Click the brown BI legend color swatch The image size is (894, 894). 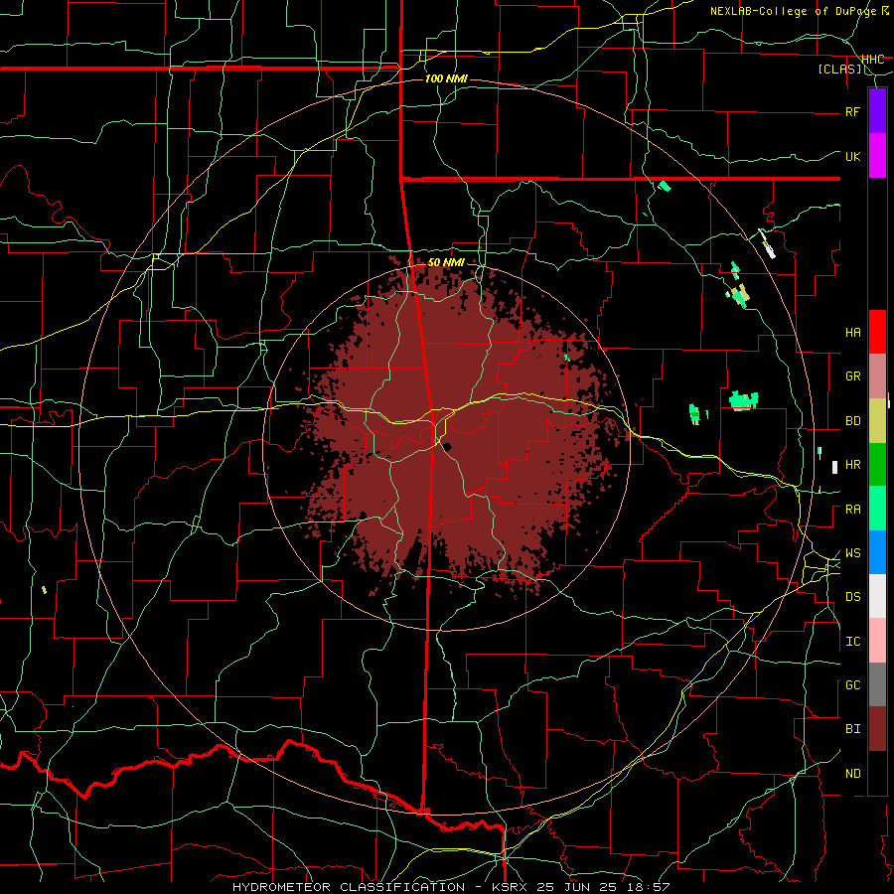click(877, 729)
